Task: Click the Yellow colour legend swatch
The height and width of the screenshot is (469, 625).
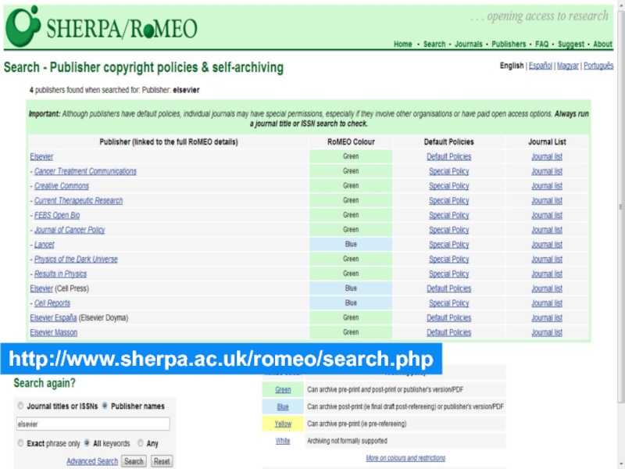Action: [x=283, y=424]
